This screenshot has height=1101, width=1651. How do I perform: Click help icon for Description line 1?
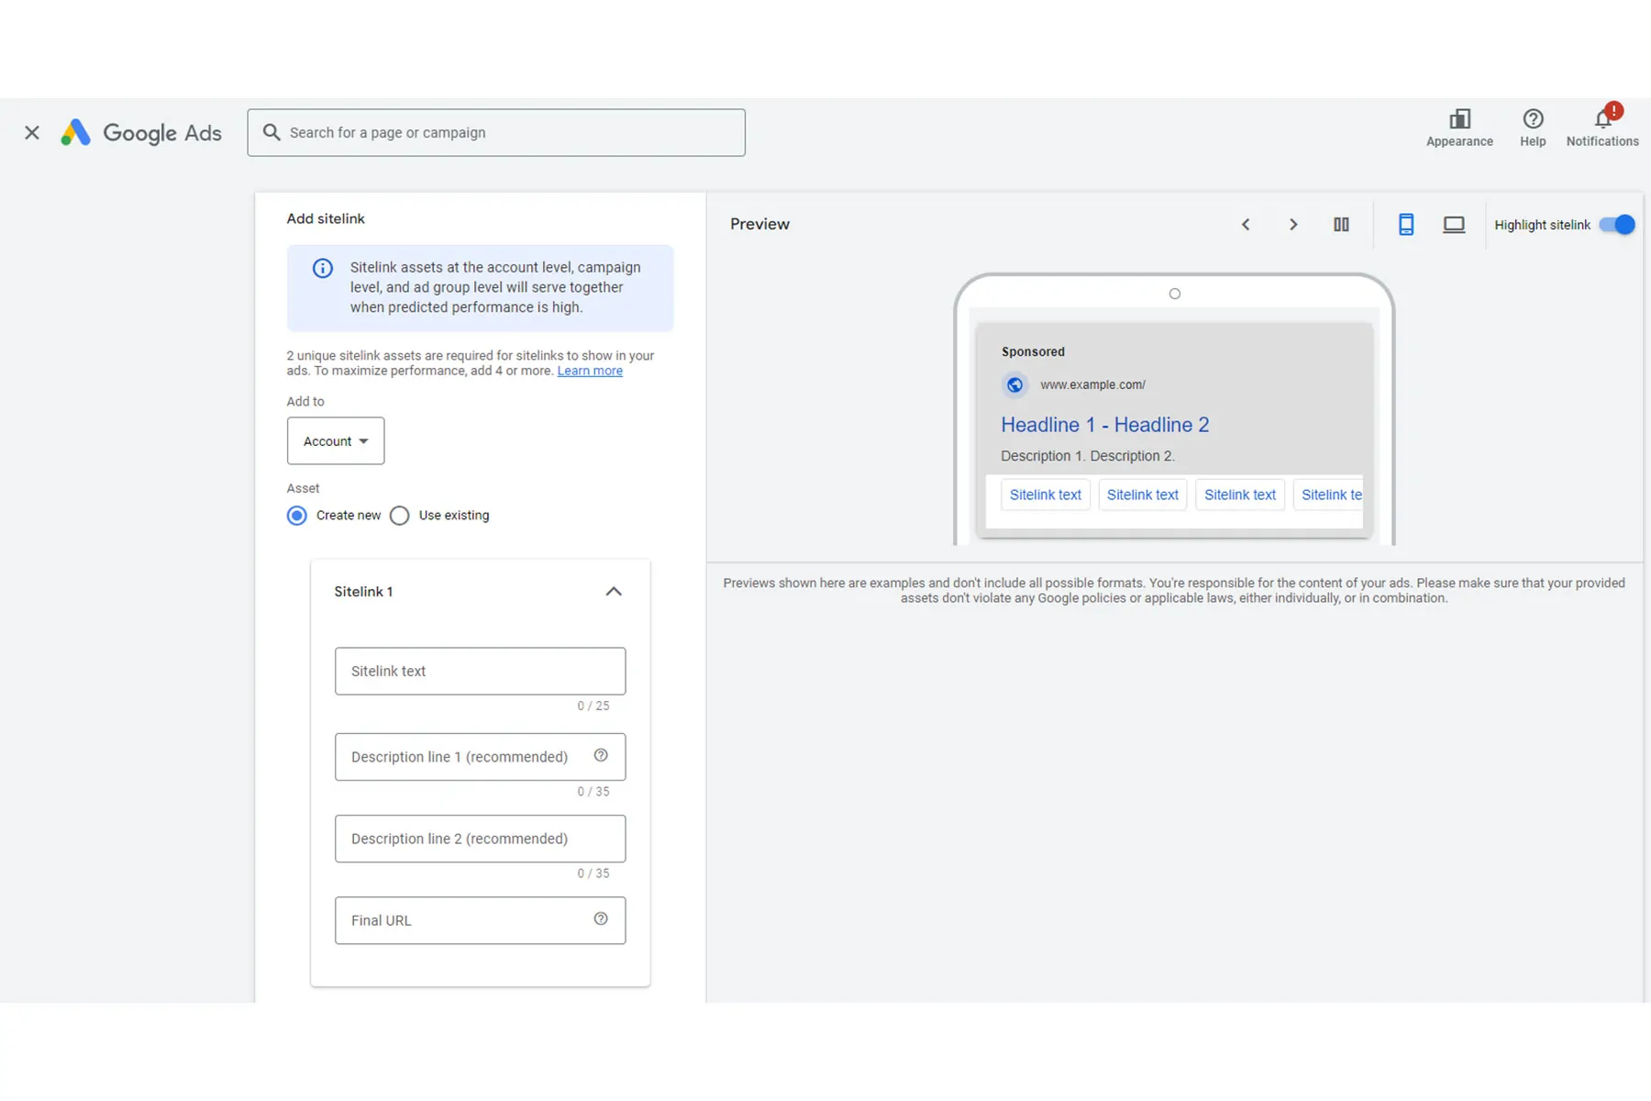601,755
